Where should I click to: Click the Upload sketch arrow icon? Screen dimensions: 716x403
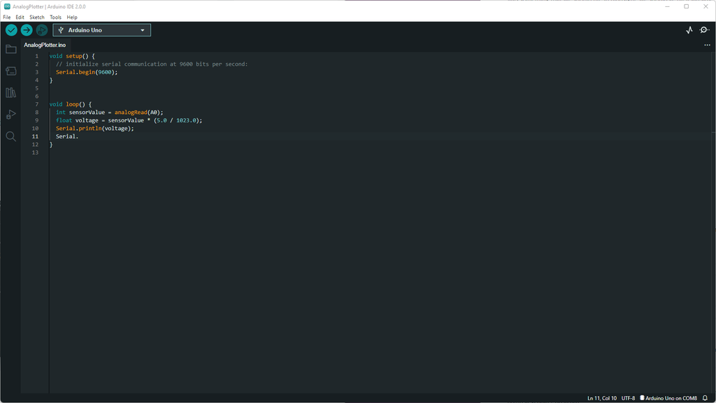(x=27, y=30)
